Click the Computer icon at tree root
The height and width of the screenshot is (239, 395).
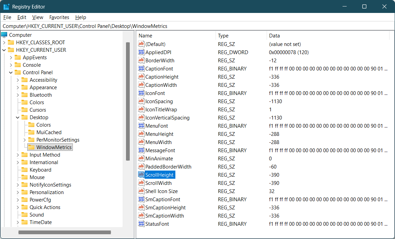[x=4, y=35]
